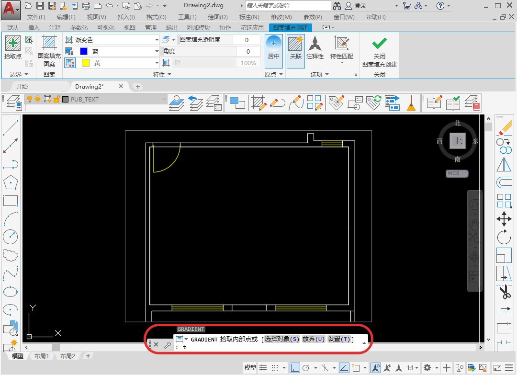Close hatch creation with green checkmark
517x375 pixels.
380,51
